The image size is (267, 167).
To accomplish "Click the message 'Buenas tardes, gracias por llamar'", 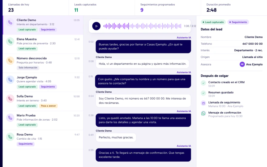I will click(143, 46).
